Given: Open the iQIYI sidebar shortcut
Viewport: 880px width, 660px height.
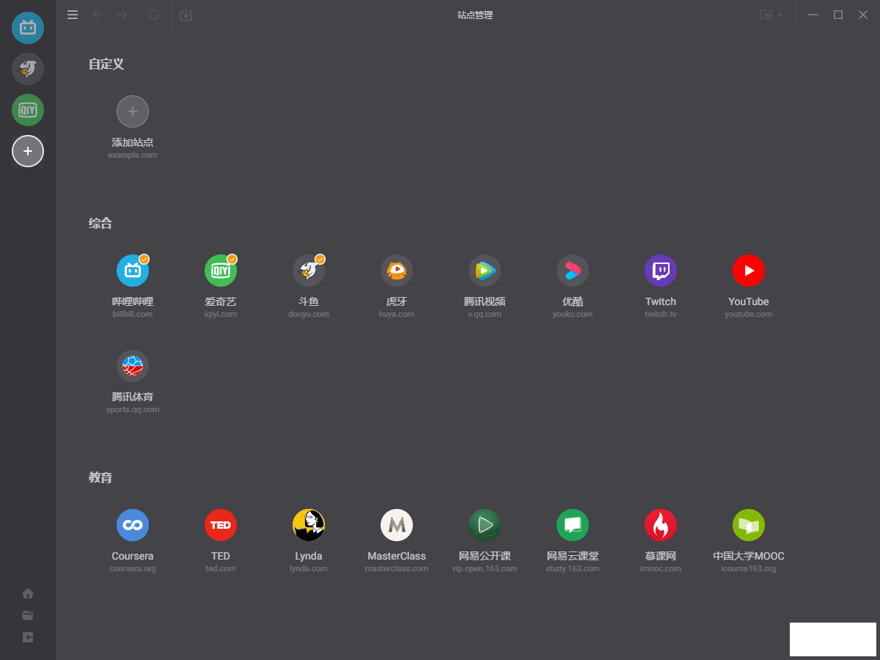Looking at the screenshot, I should pyautogui.click(x=28, y=110).
